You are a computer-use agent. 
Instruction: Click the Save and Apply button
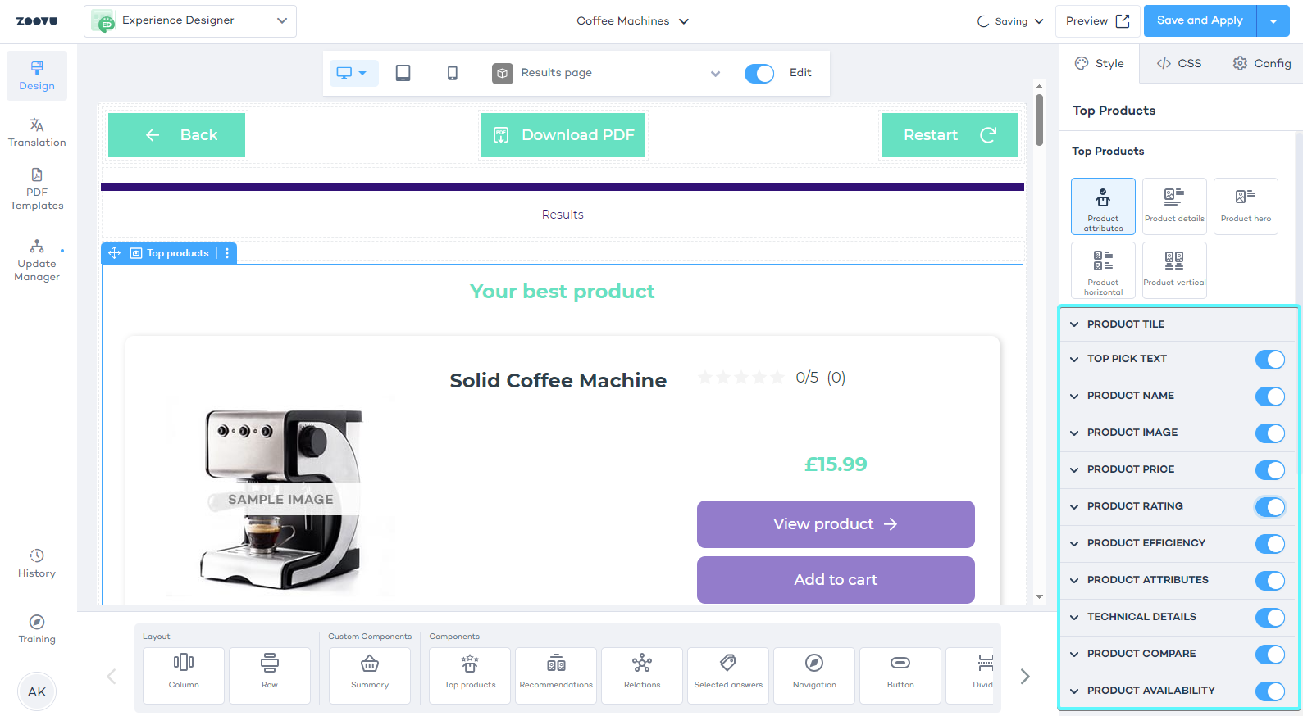tap(1199, 20)
